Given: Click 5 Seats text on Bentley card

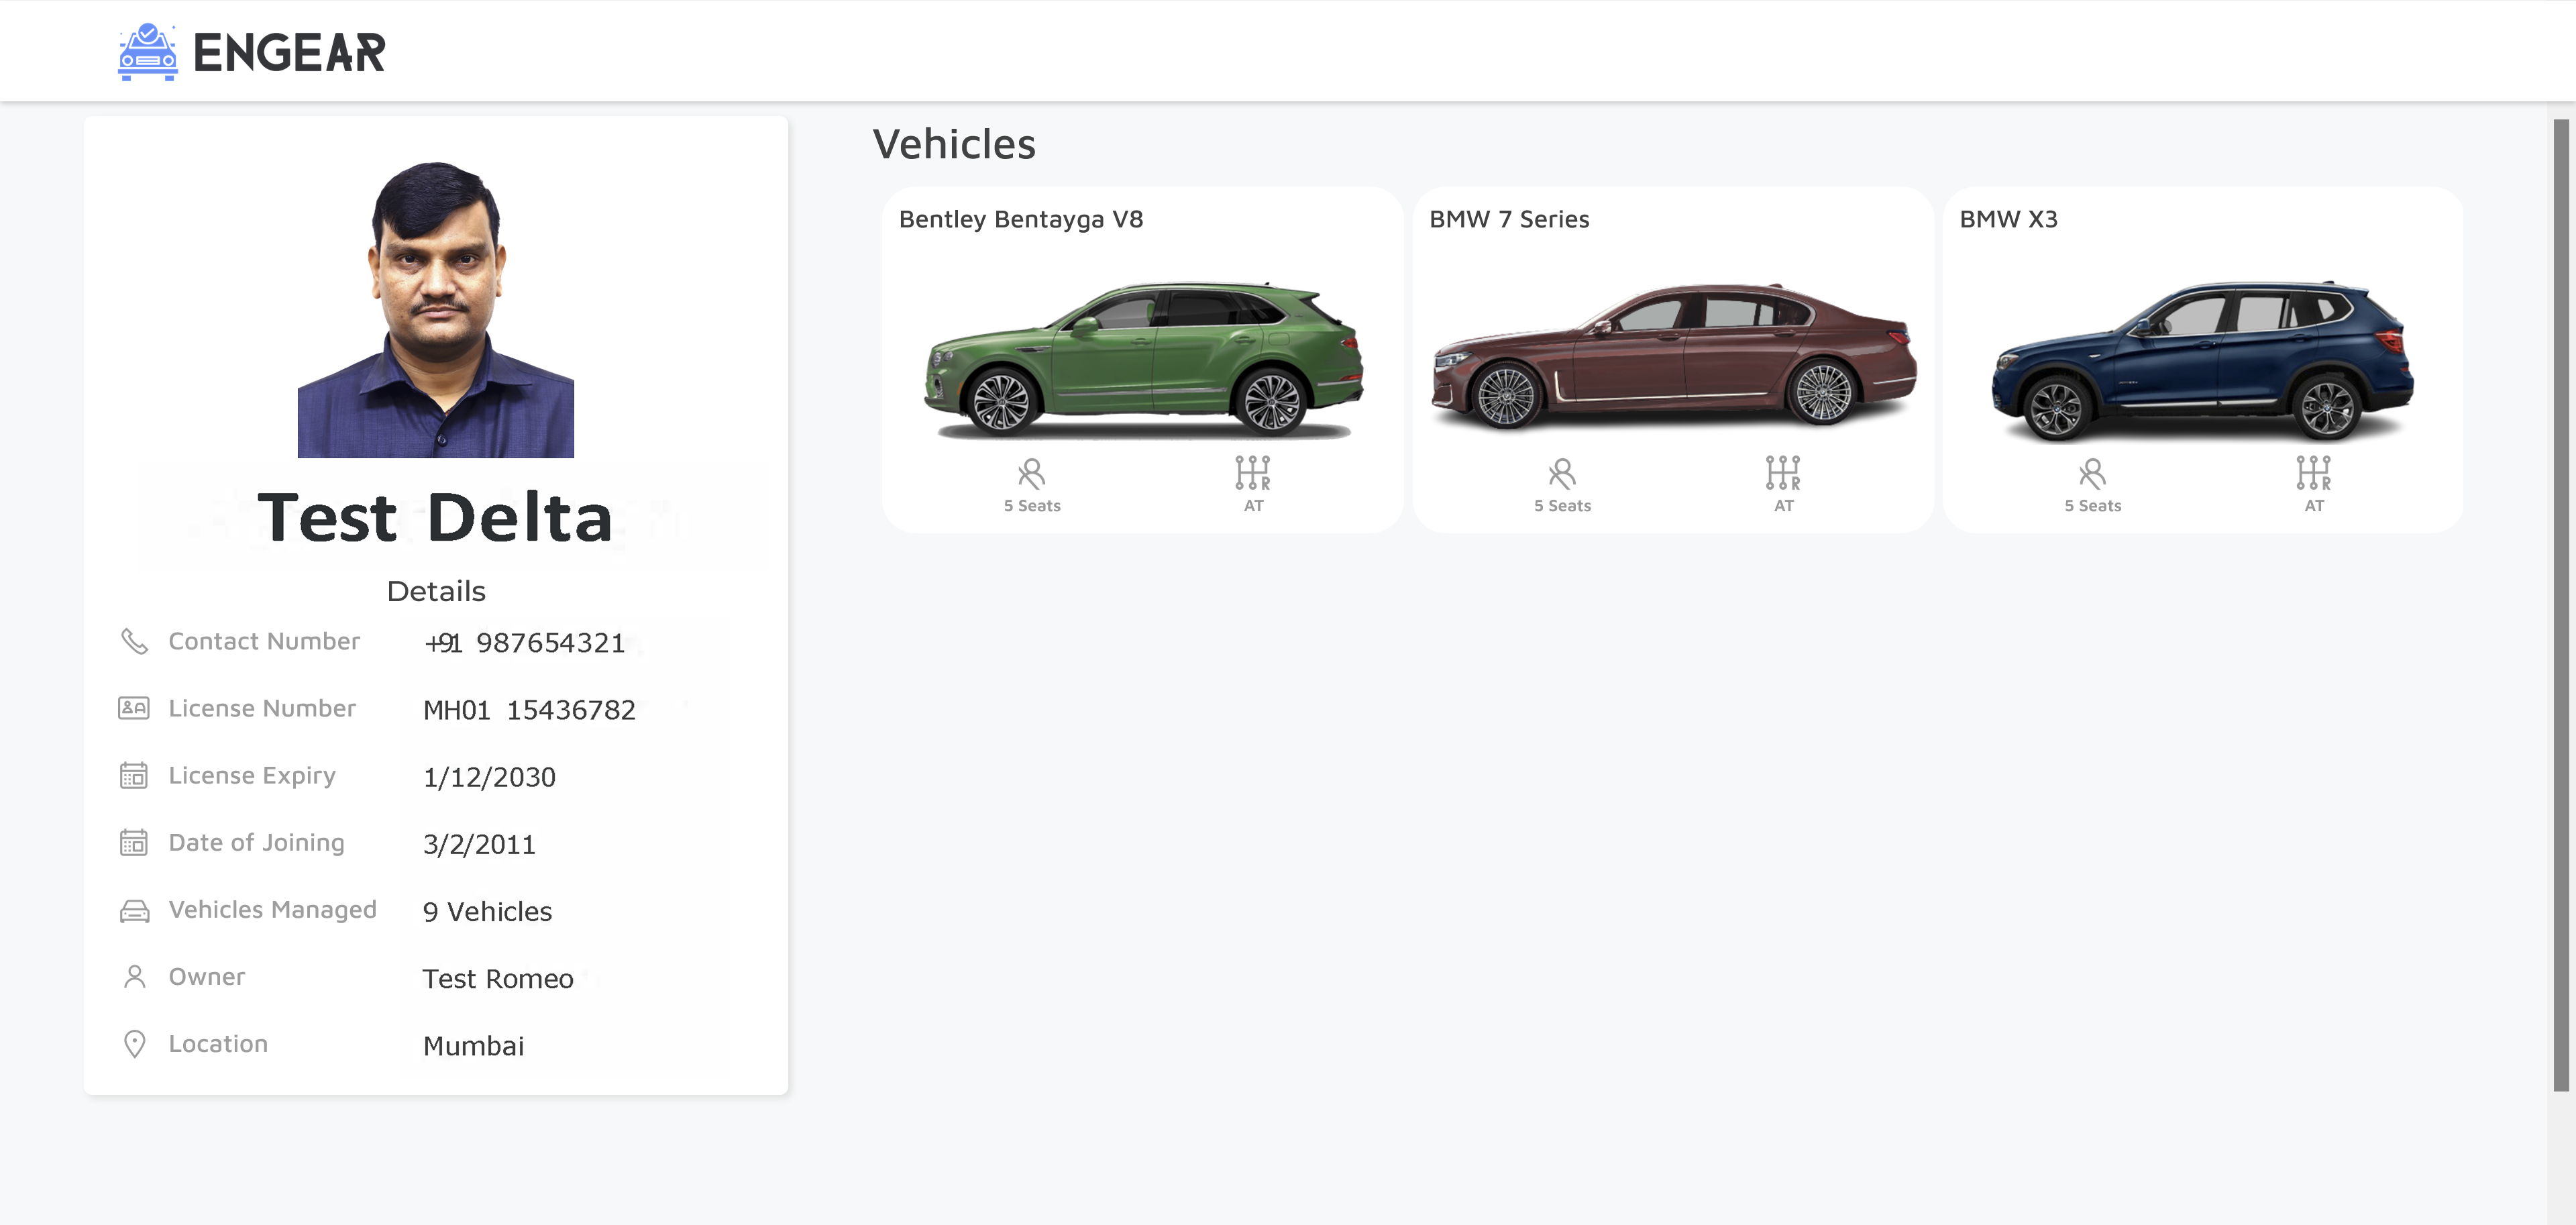Looking at the screenshot, I should 1032,506.
